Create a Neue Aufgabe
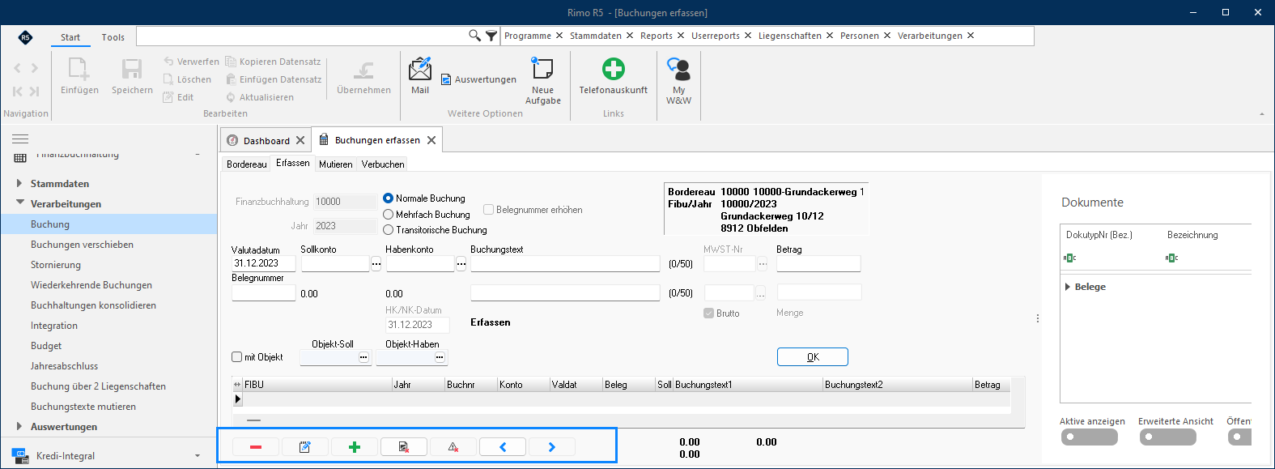 (542, 80)
